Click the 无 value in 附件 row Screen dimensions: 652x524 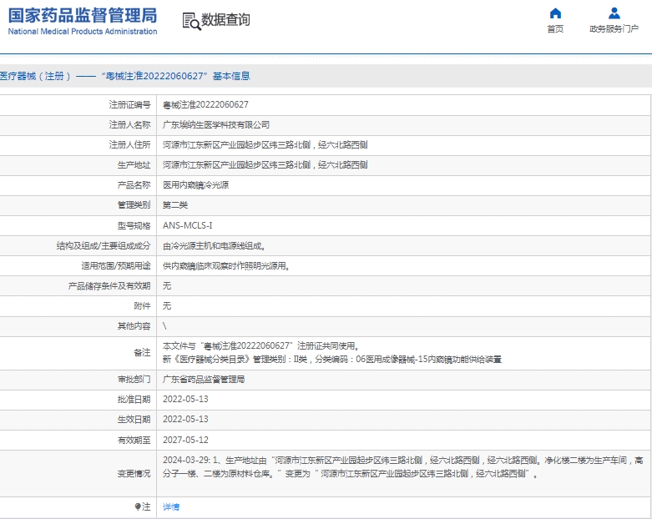click(x=167, y=306)
